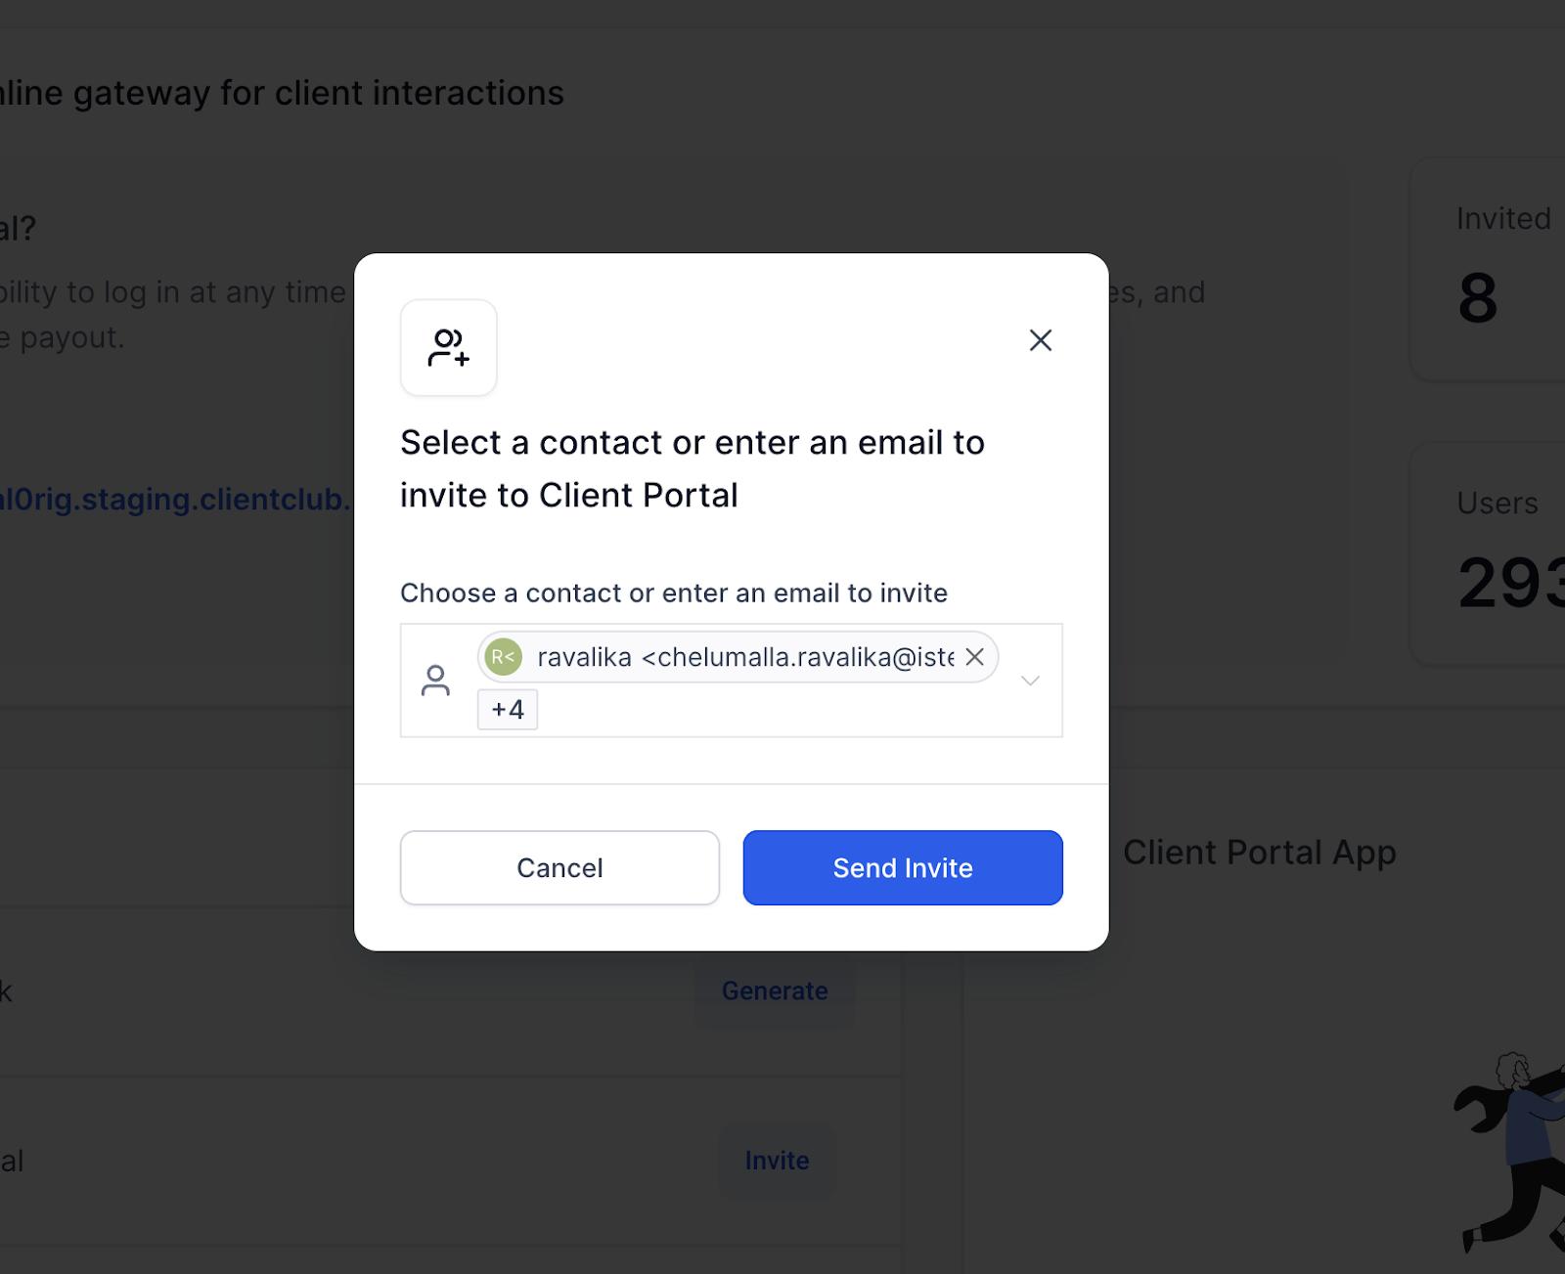The height and width of the screenshot is (1274, 1565).
Task: Click inside the contact email input field
Action: tap(732, 681)
